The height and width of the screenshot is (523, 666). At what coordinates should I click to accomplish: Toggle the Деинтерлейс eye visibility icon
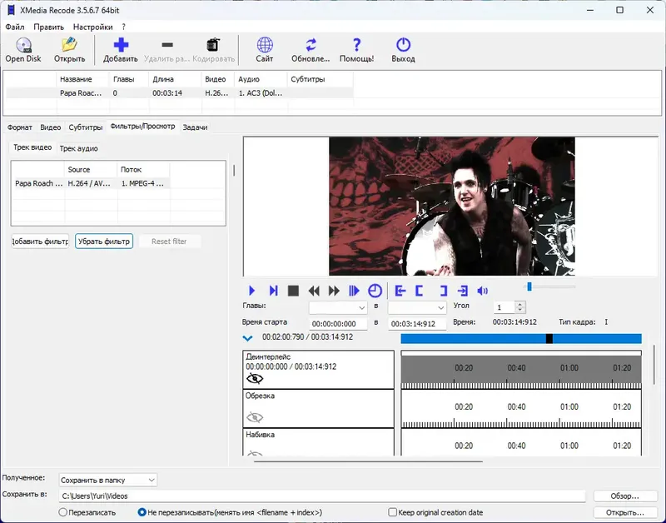click(x=255, y=378)
